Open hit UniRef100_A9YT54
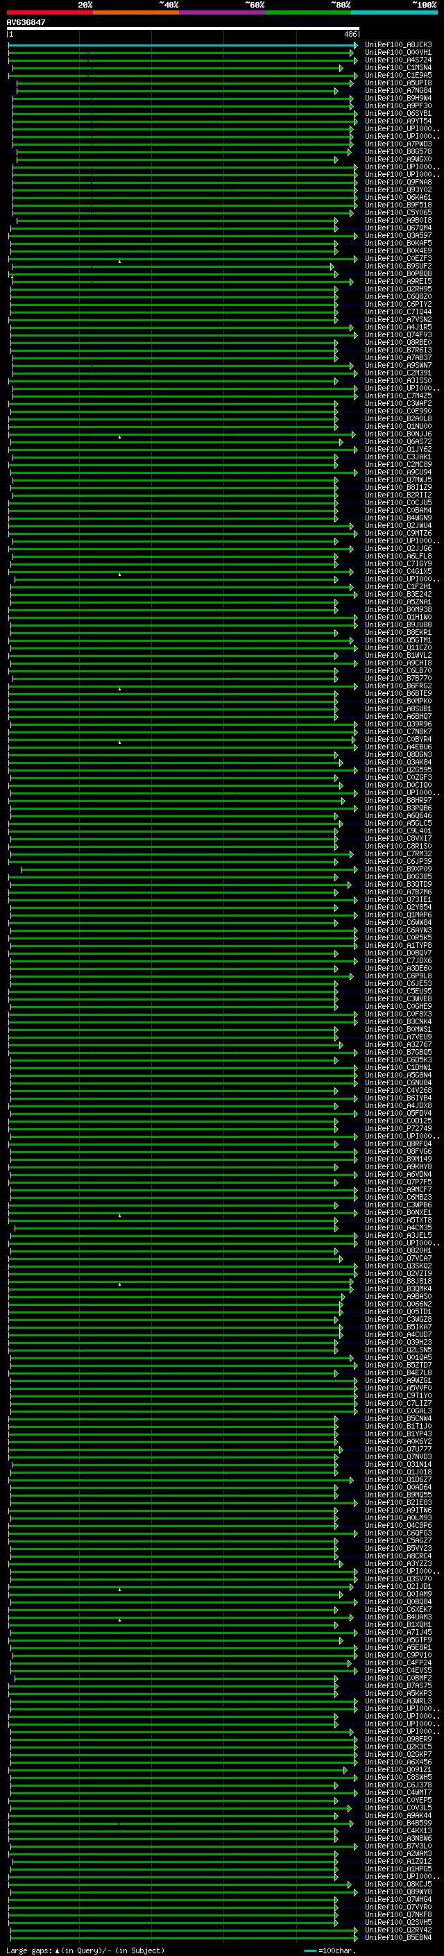The height and width of the screenshot is (1956, 444). [398, 121]
